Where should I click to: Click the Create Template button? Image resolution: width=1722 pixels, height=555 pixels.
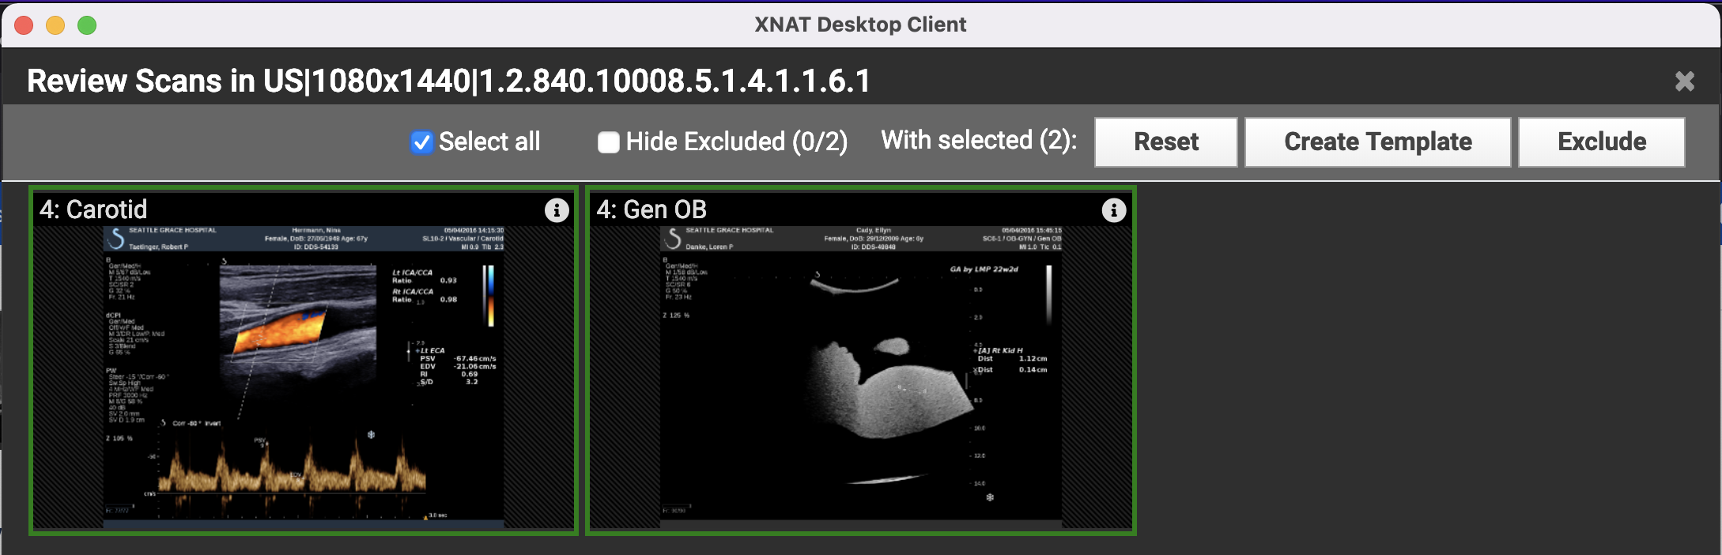[x=1377, y=142]
